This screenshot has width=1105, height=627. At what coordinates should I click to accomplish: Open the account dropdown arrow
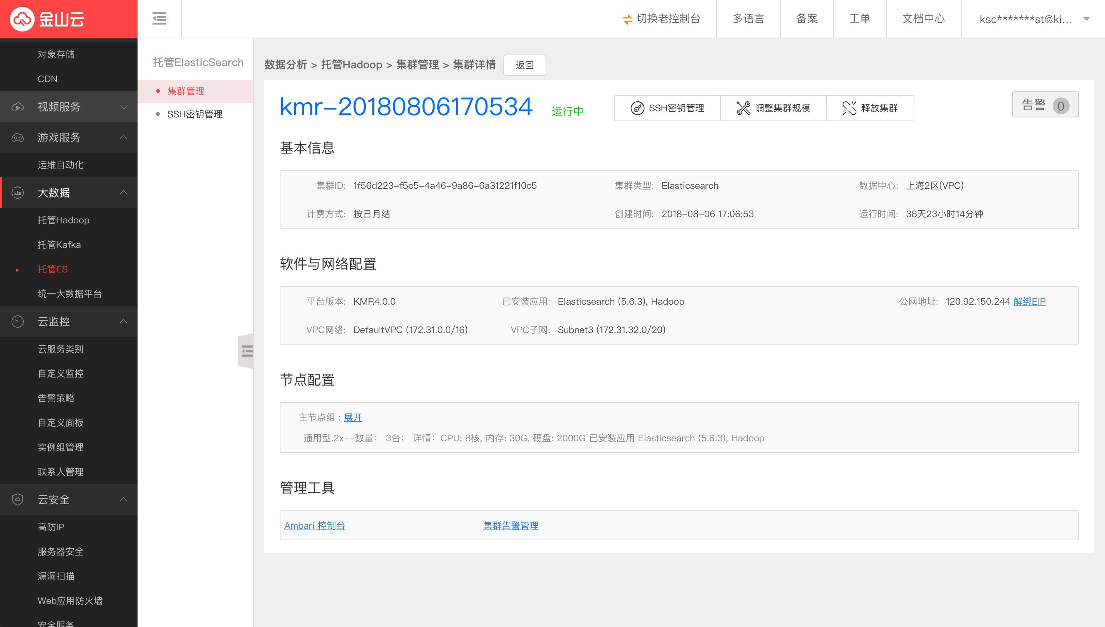coord(1087,19)
